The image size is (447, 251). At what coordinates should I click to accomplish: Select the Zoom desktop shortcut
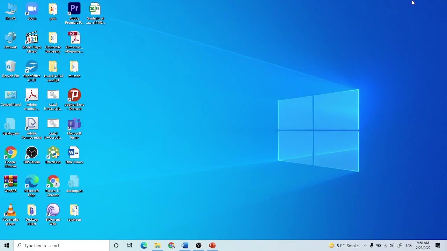[x=32, y=12]
